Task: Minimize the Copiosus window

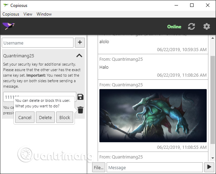Action: [176, 5]
